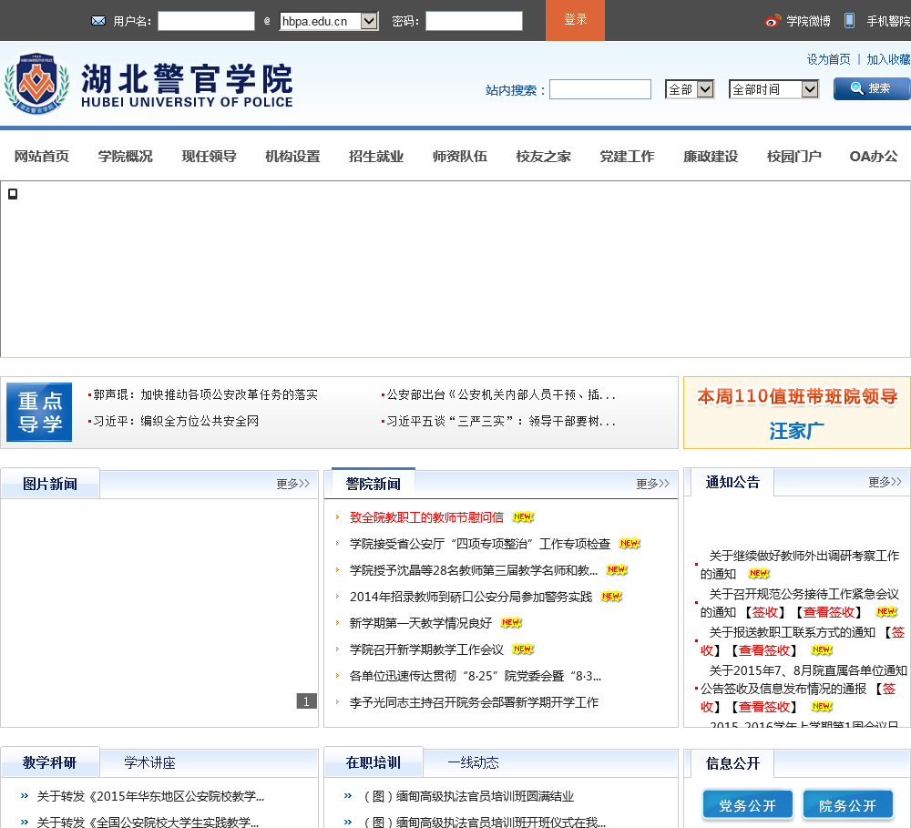Open 习近平五谈"三严三实" article

pos(500,421)
